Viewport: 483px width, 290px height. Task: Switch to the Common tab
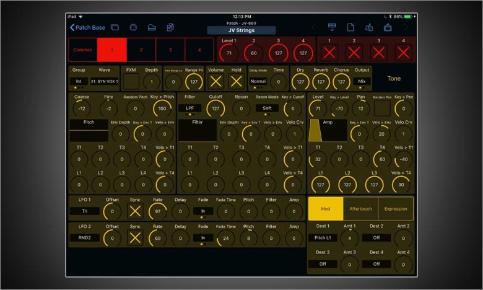tap(82, 50)
